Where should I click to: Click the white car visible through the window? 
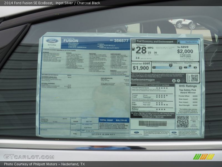(183, 24)
